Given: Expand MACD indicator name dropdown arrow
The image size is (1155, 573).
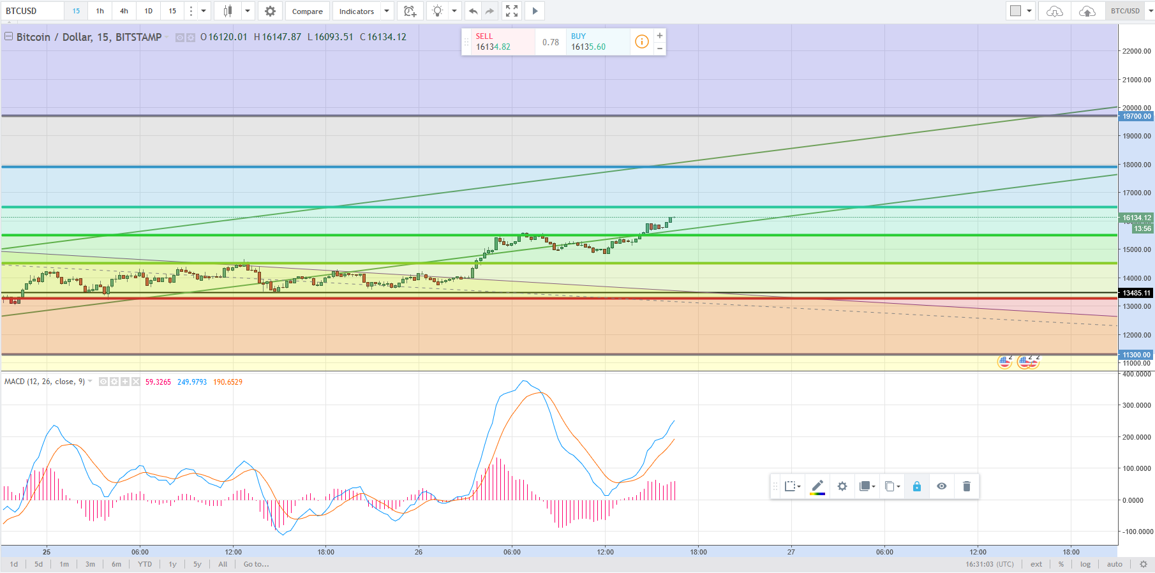Looking at the screenshot, I should coord(90,382).
